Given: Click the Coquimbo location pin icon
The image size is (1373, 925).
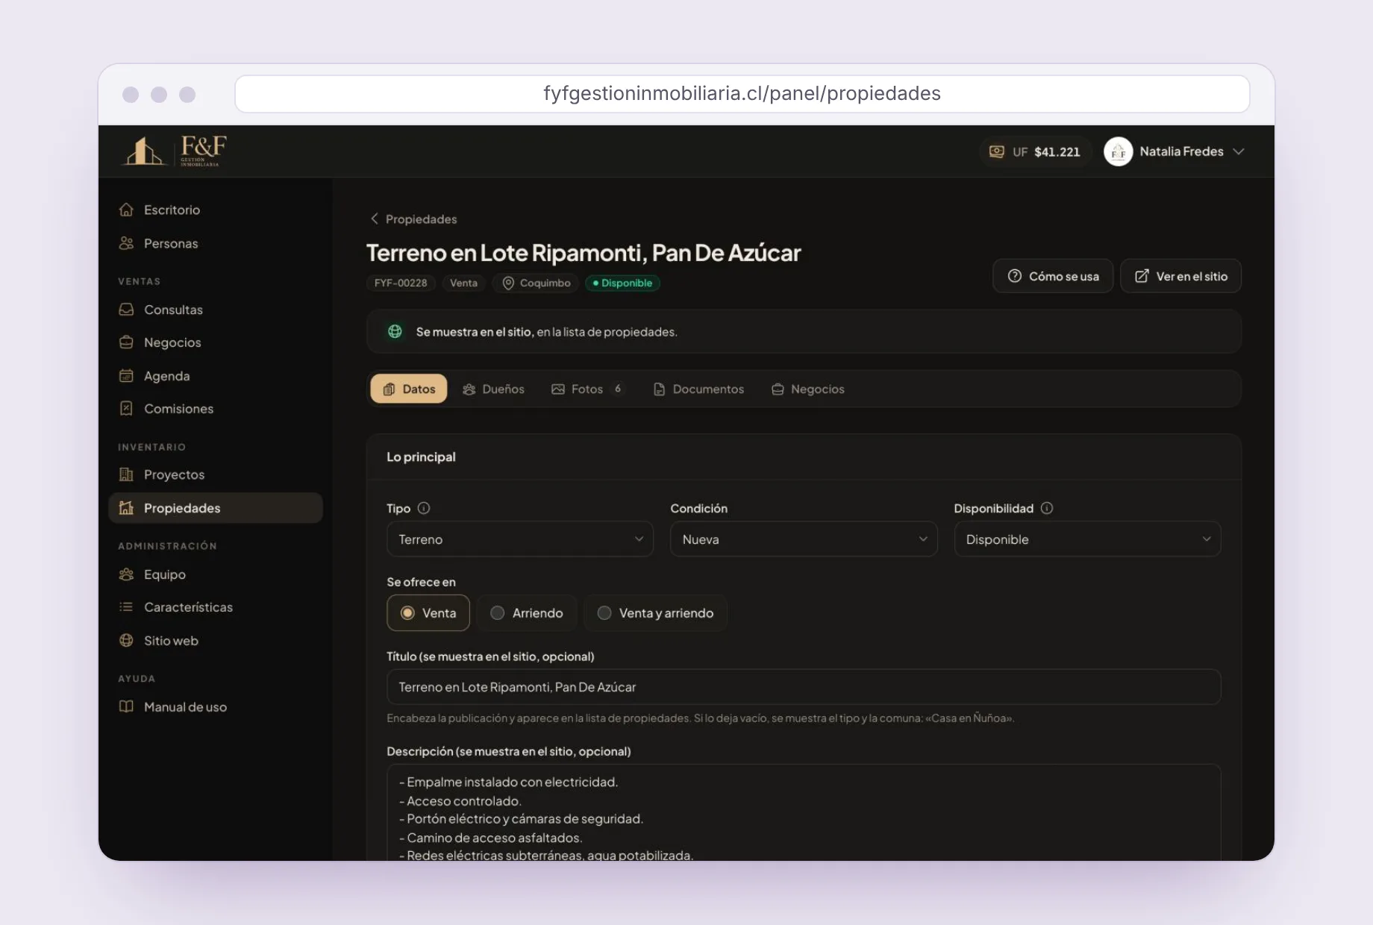Looking at the screenshot, I should point(508,283).
